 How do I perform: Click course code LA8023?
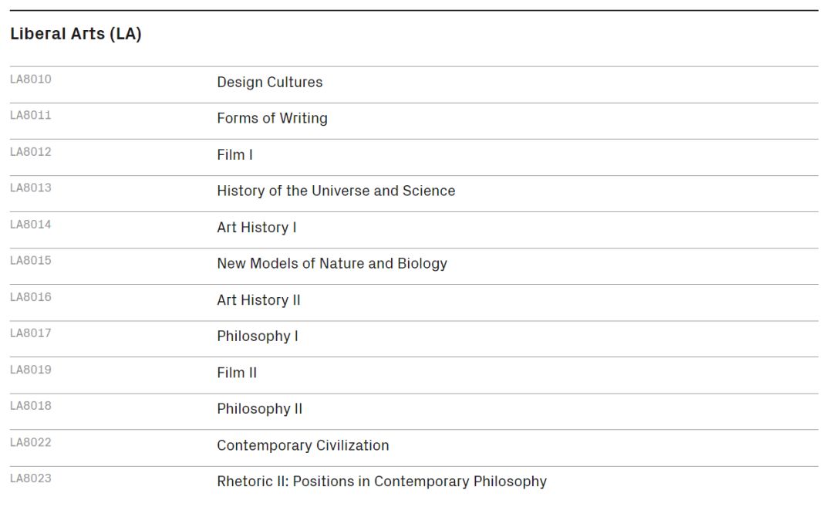(31, 478)
